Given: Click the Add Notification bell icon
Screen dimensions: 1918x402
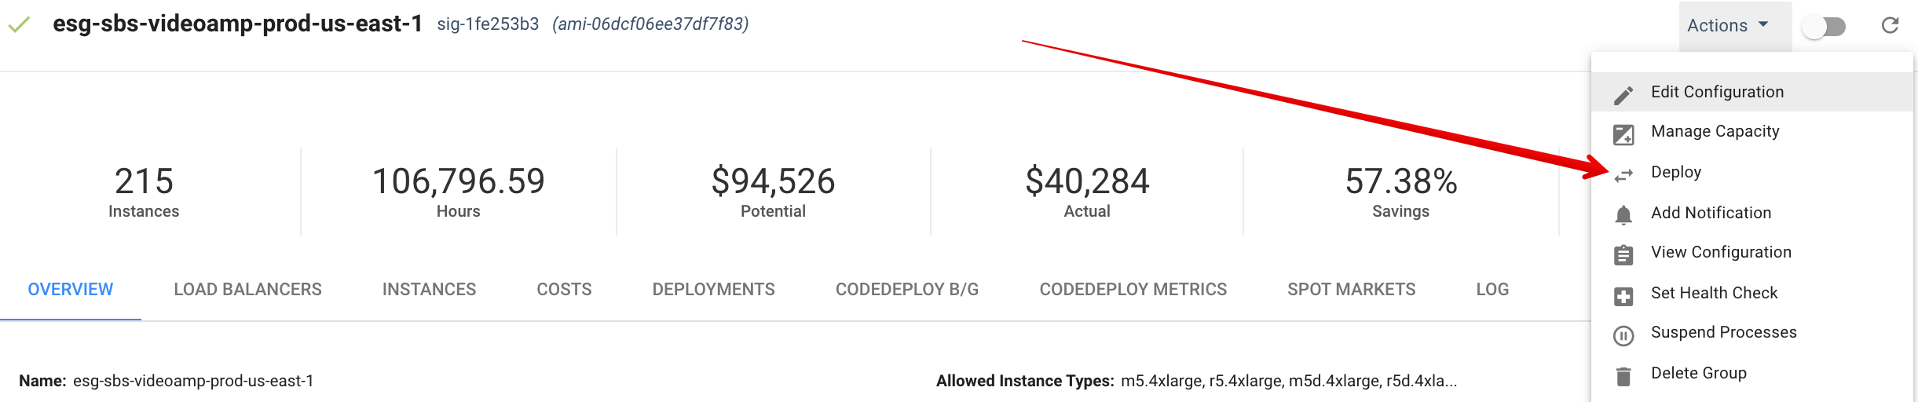Looking at the screenshot, I should [1623, 215].
